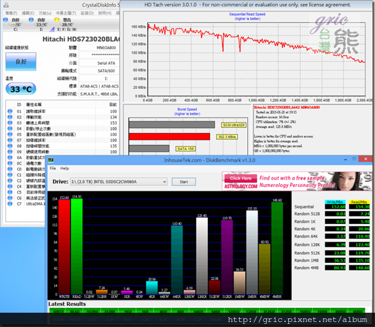This screenshot has width=375, height=327.
Task: Open File menu in DiskBenchmark
Action: (x=53, y=168)
